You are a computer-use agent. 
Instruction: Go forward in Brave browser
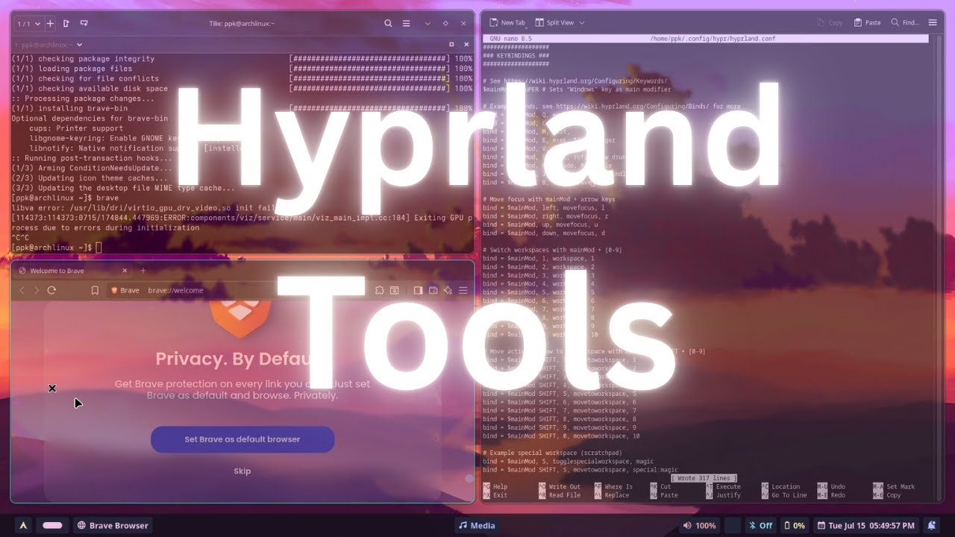(37, 290)
